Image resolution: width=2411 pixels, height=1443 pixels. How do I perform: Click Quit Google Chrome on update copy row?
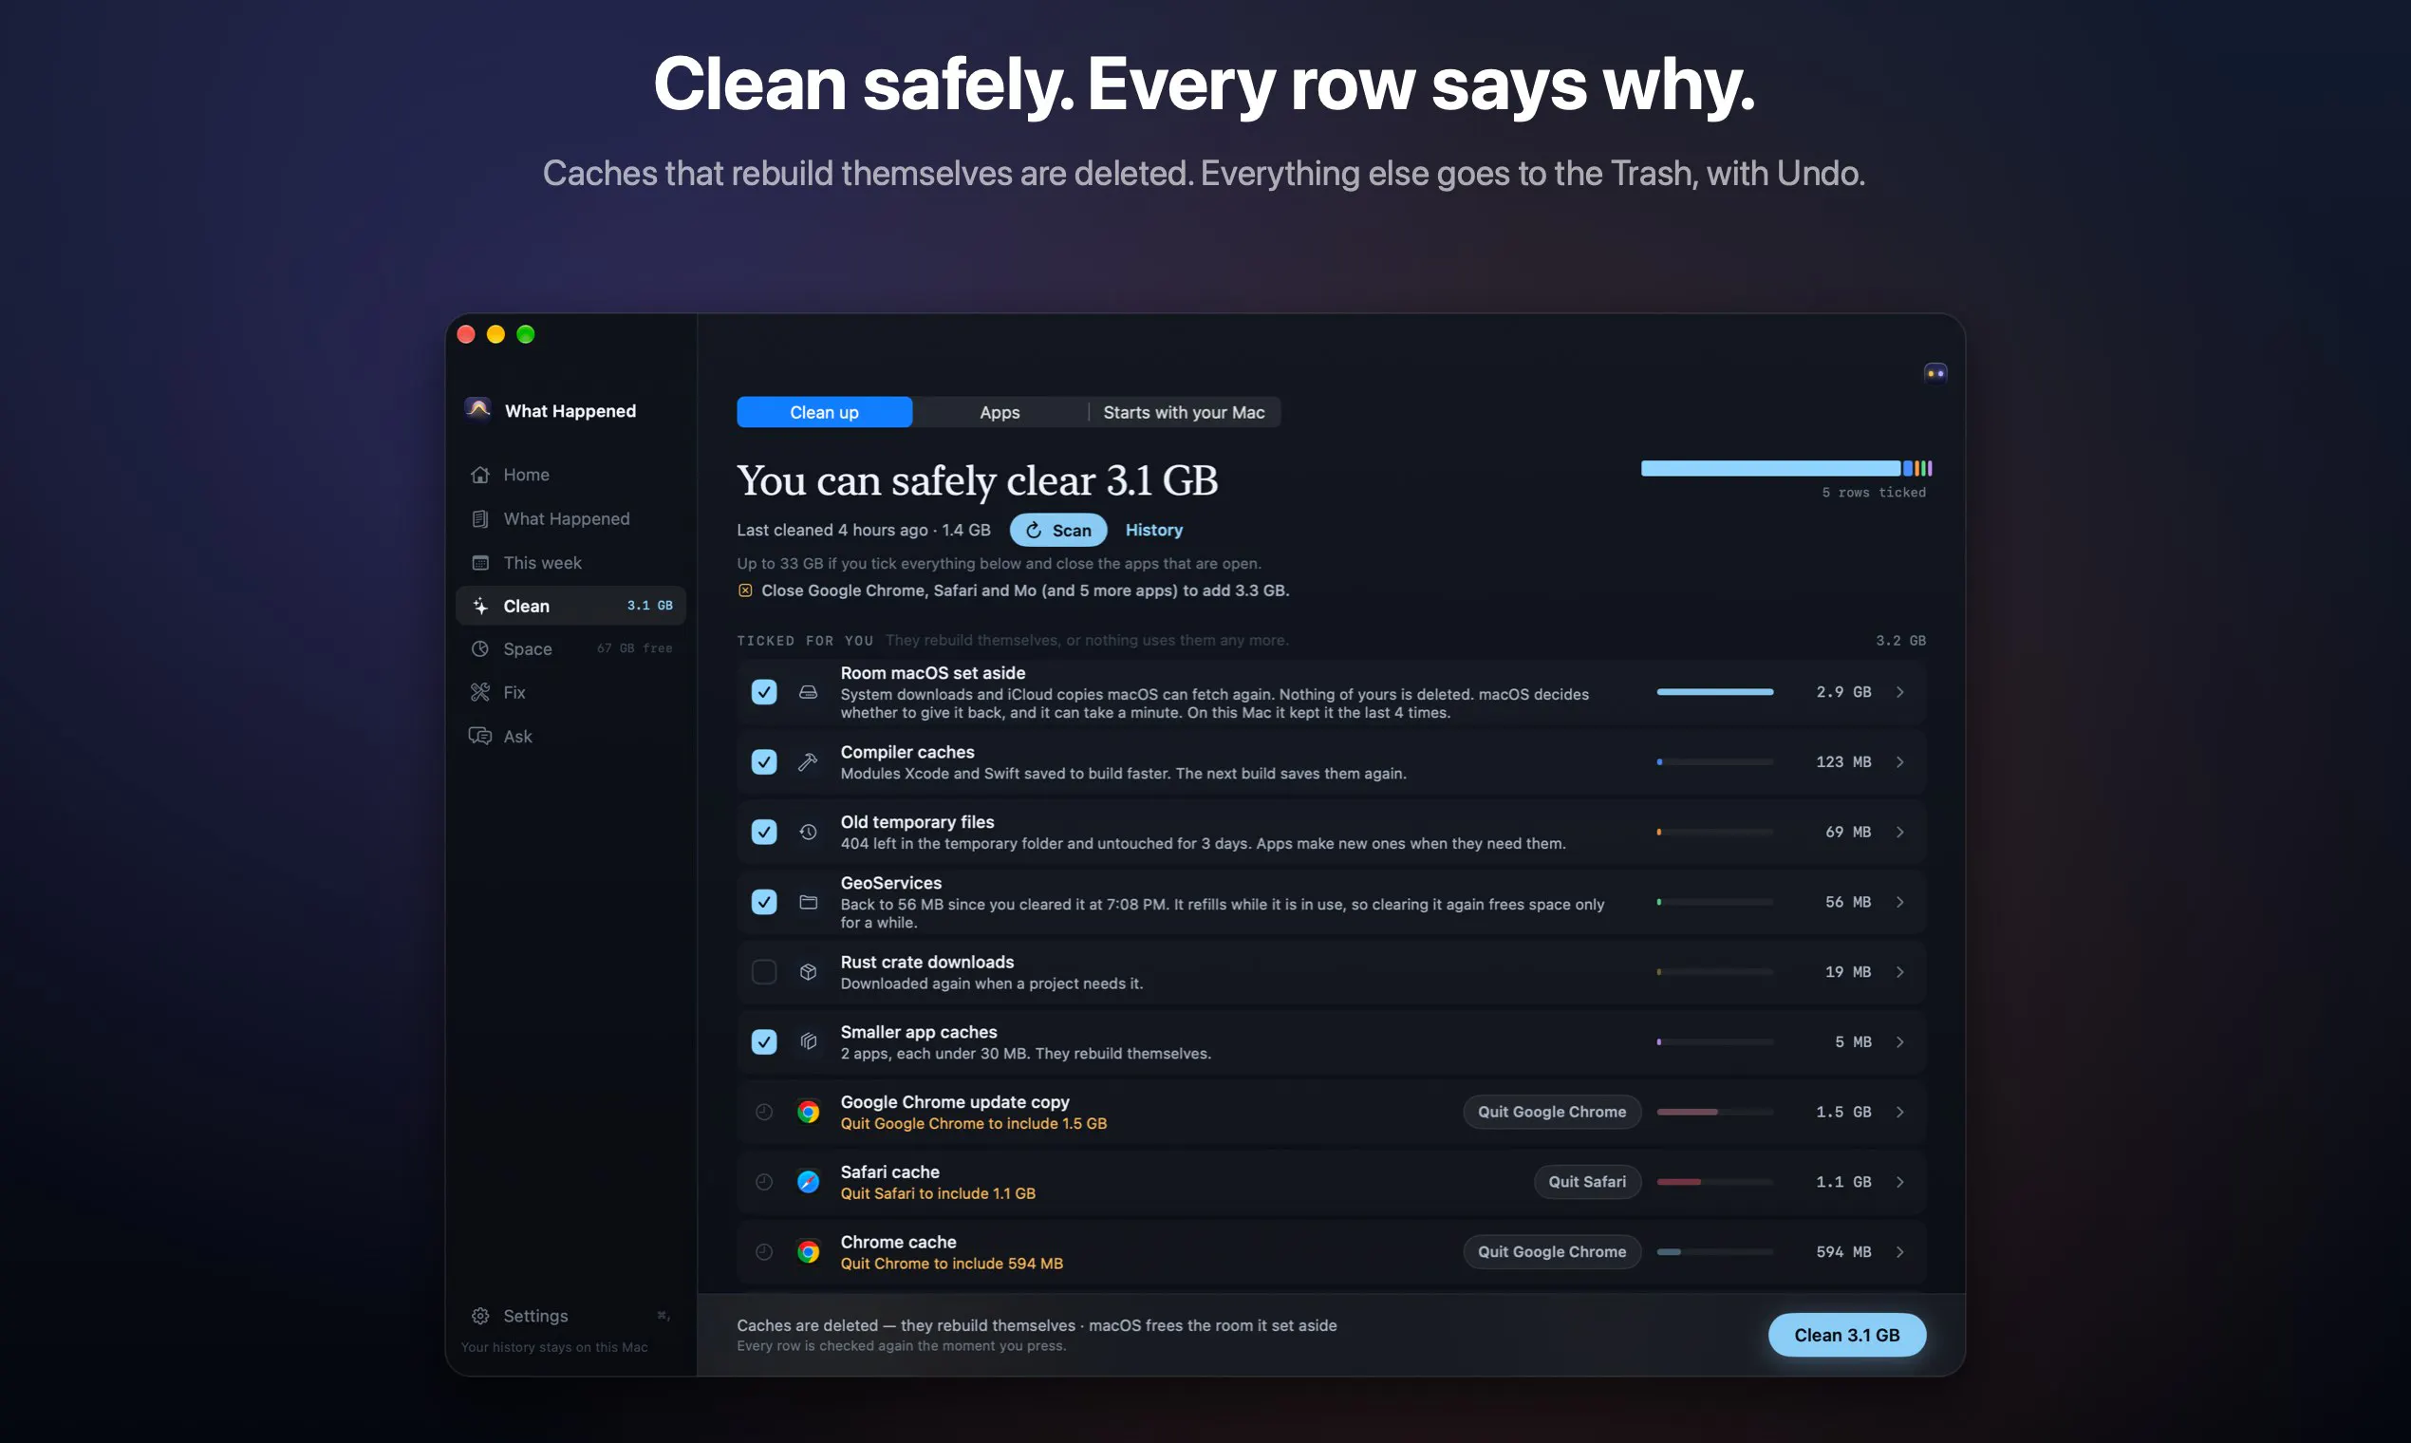pyautogui.click(x=1552, y=1112)
